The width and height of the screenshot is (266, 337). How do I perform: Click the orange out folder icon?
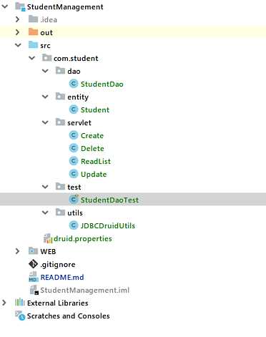pos(33,31)
